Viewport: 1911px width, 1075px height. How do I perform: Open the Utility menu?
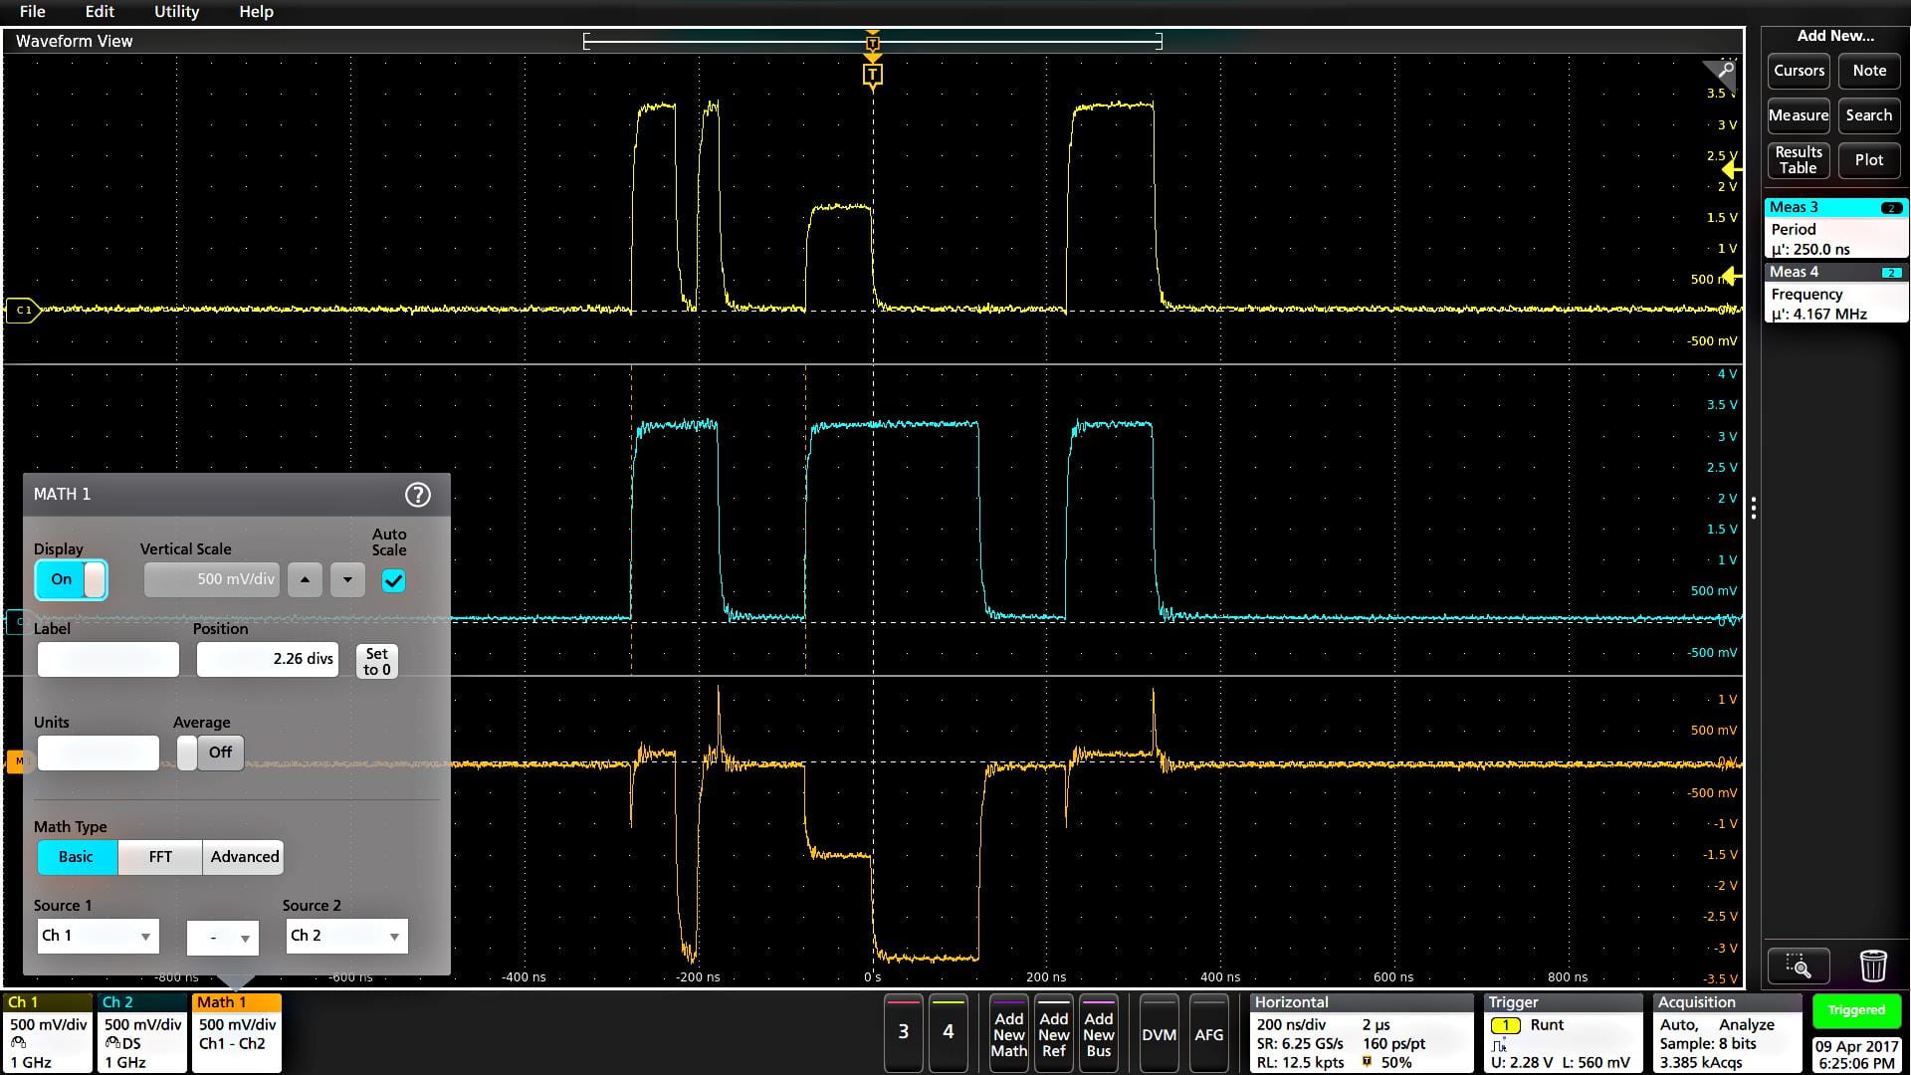176,12
